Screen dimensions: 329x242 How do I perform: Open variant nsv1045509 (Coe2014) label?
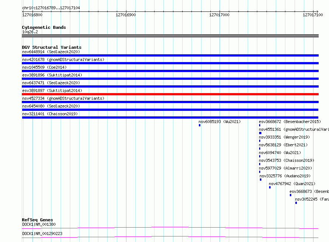[x=44, y=67]
